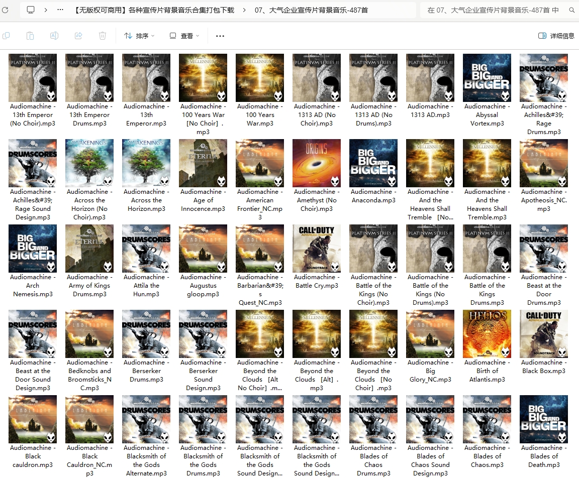Open the 排序 sort dropdown
The image size is (579, 480).
[x=139, y=36]
